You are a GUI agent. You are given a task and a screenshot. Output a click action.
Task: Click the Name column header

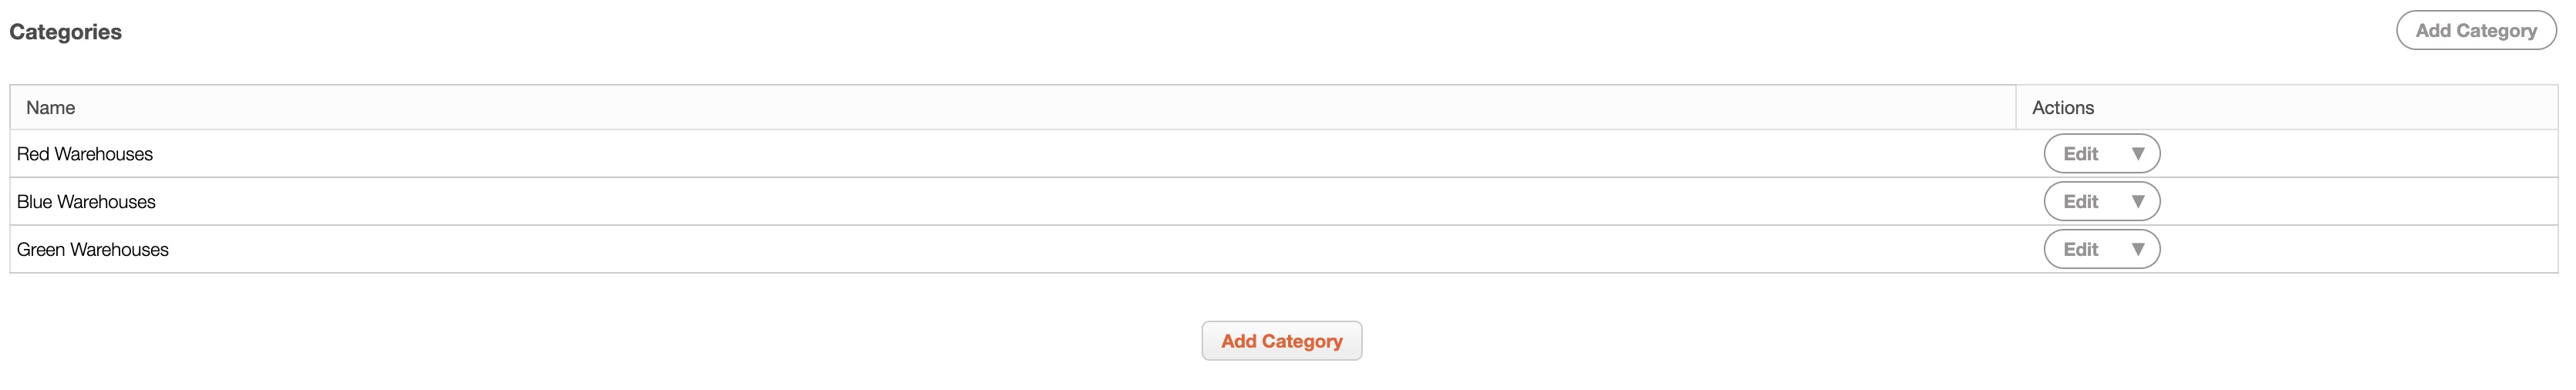tap(51, 108)
